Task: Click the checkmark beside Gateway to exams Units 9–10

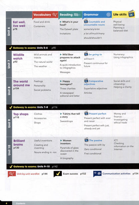Action: (11, 166)
